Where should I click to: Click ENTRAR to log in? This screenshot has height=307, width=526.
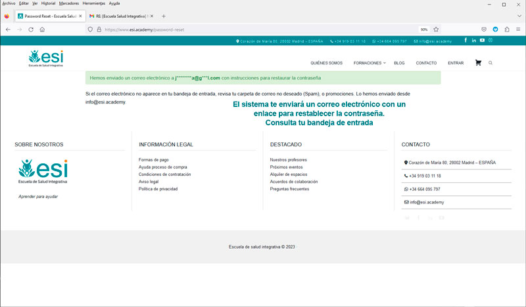[x=456, y=63]
